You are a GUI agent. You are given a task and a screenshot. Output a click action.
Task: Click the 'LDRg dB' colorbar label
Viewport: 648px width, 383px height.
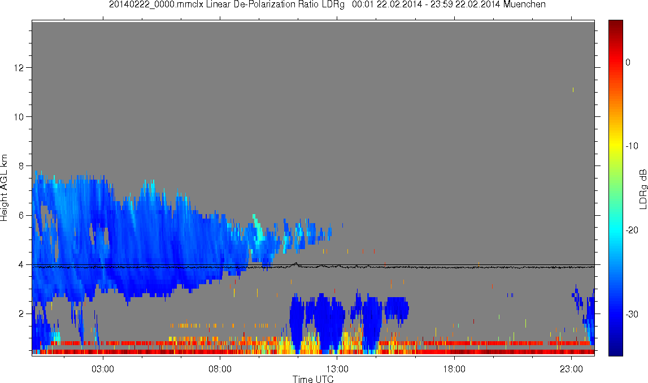pos(642,189)
